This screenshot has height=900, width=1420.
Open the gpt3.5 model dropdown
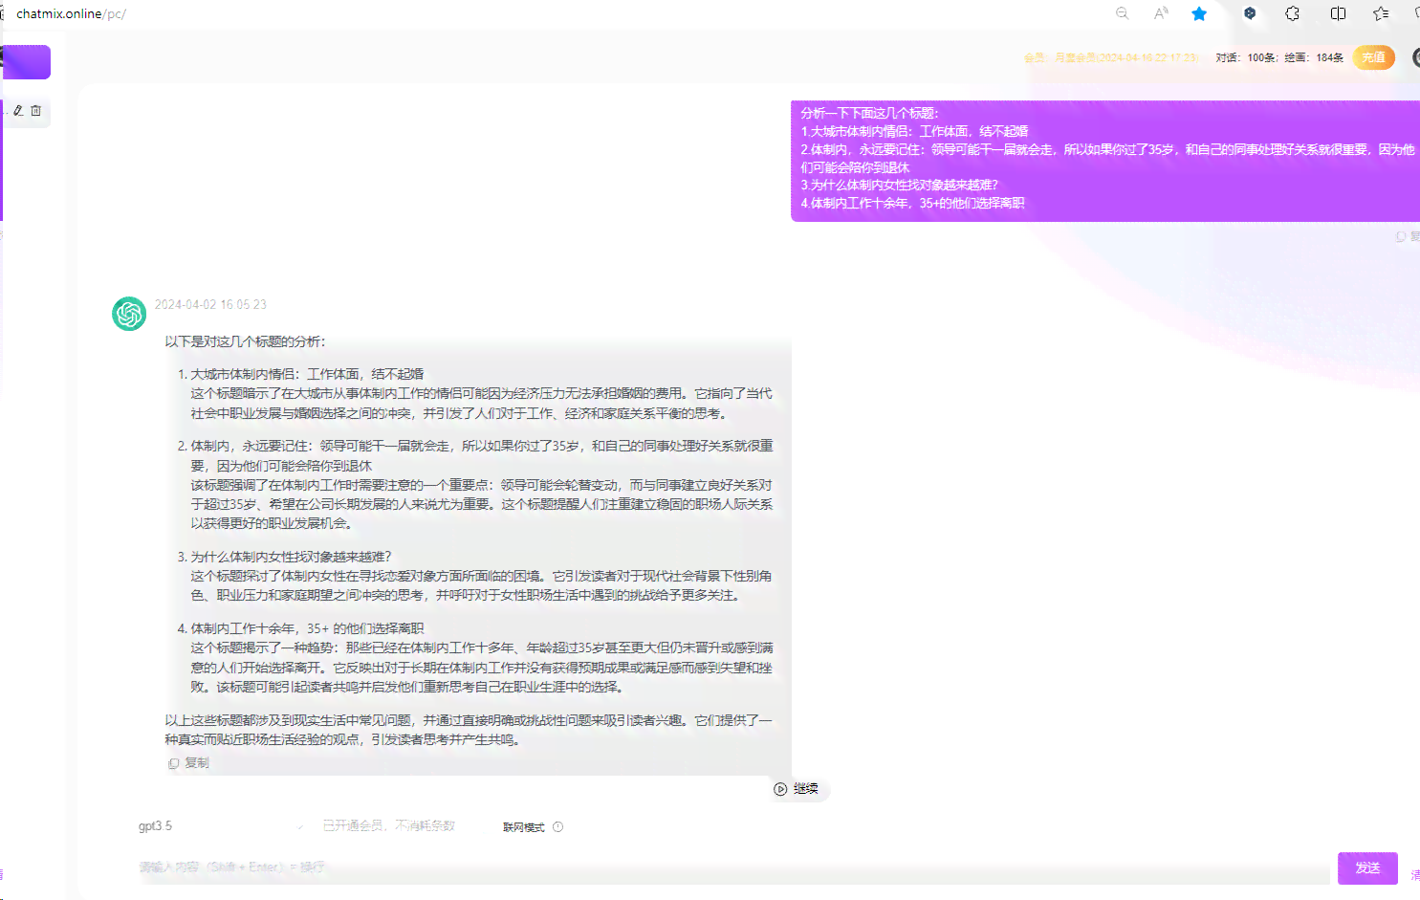click(x=222, y=826)
